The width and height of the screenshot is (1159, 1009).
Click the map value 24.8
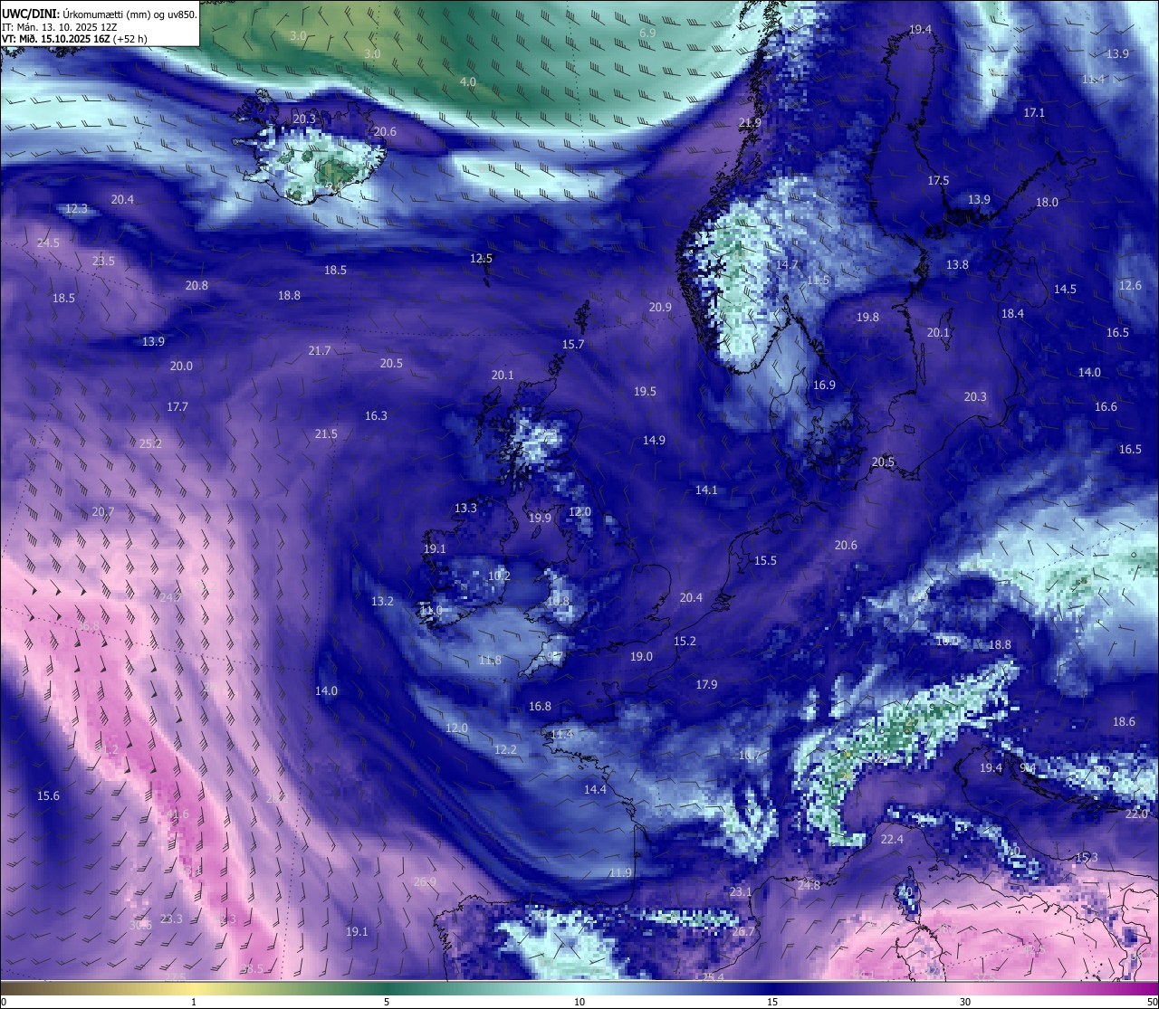pyautogui.click(x=809, y=884)
